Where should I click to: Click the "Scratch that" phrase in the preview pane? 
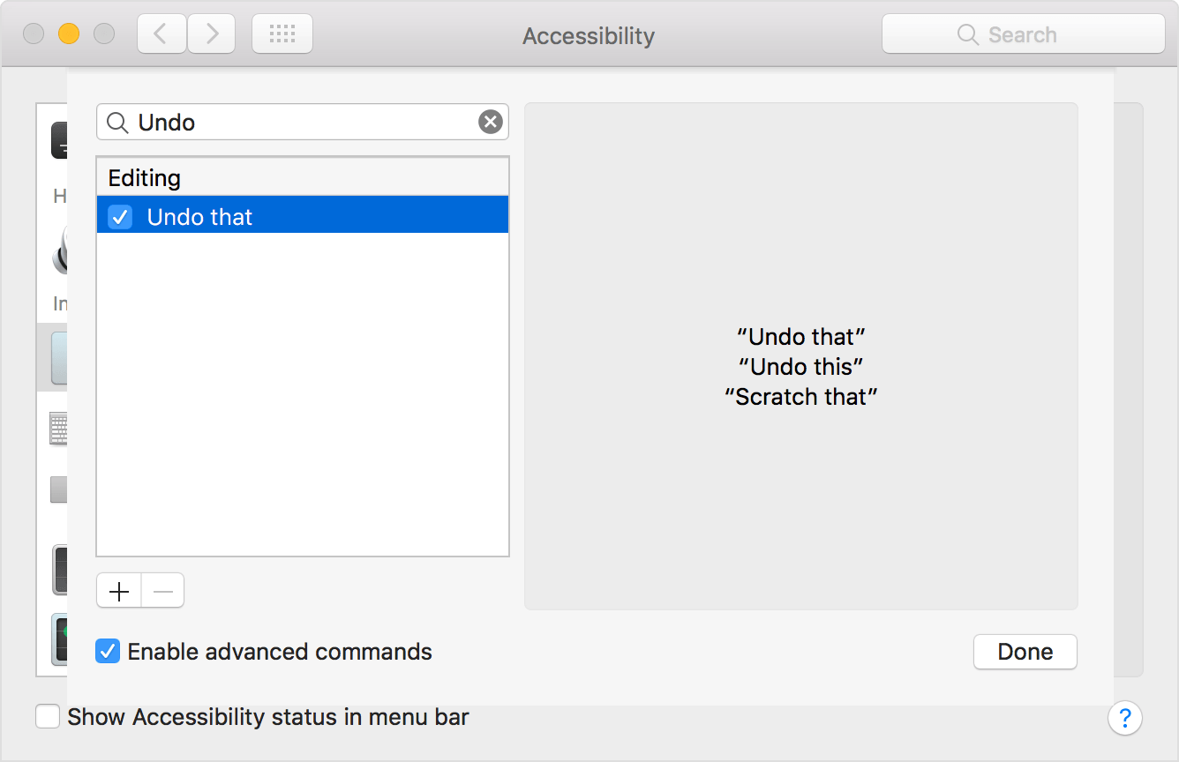coord(800,397)
